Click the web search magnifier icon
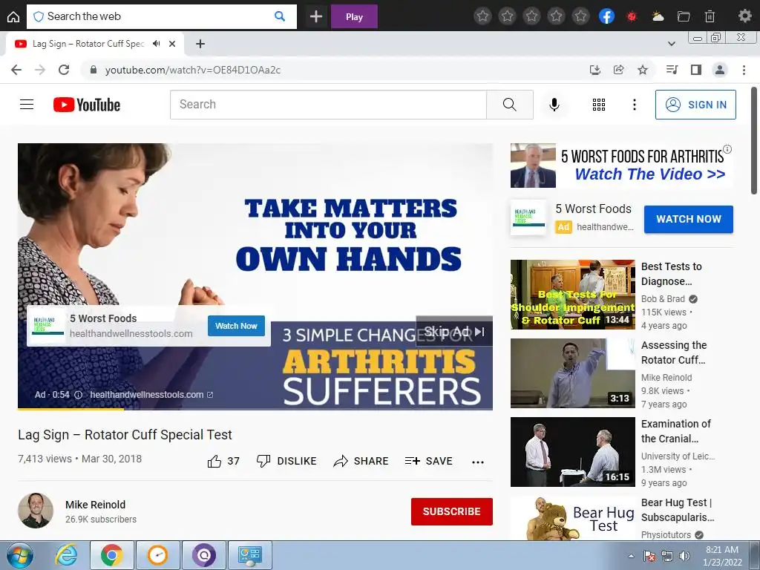760x570 pixels. pyautogui.click(x=280, y=16)
